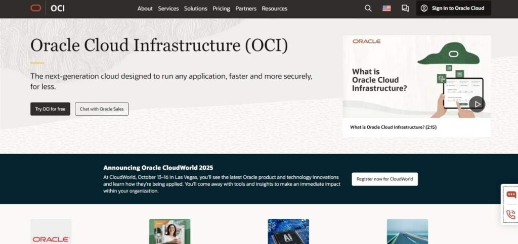Click the Oracle logo card thumbnail
The width and height of the screenshot is (518, 244).
(51, 231)
